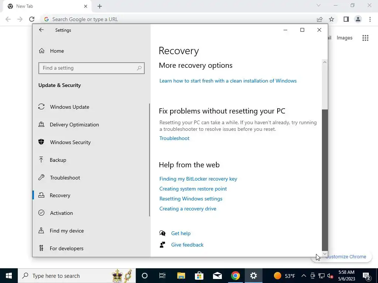Open Chrome tab search chevron
The width and height of the screenshot is (378, 283).
(319, 5)
